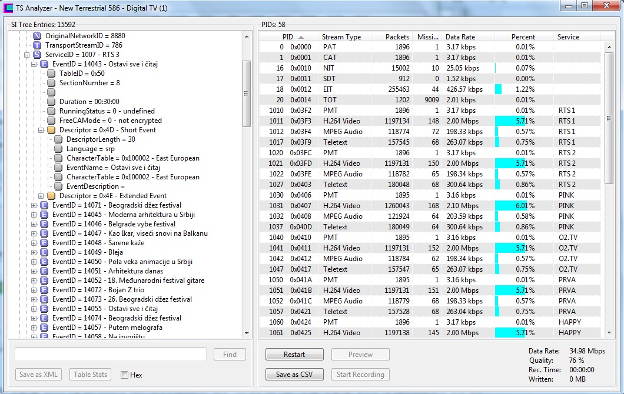Click the E icon of EventID 14047
The image size is (624, 394).
[x=44, y=233]
